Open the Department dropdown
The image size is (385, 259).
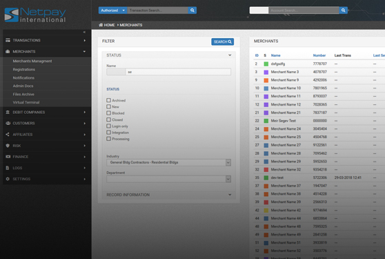click(x=168, y=179)
